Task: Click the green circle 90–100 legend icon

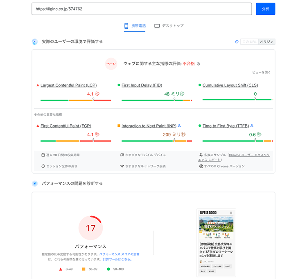Action: click(x=108, y=269)
